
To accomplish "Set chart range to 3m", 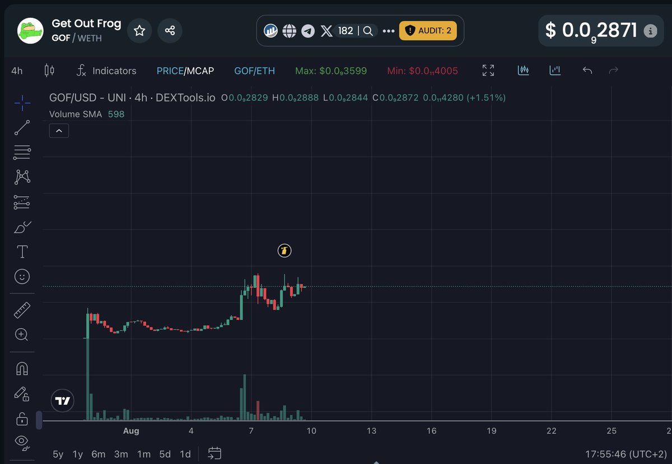I will click(x=121, y=454).
